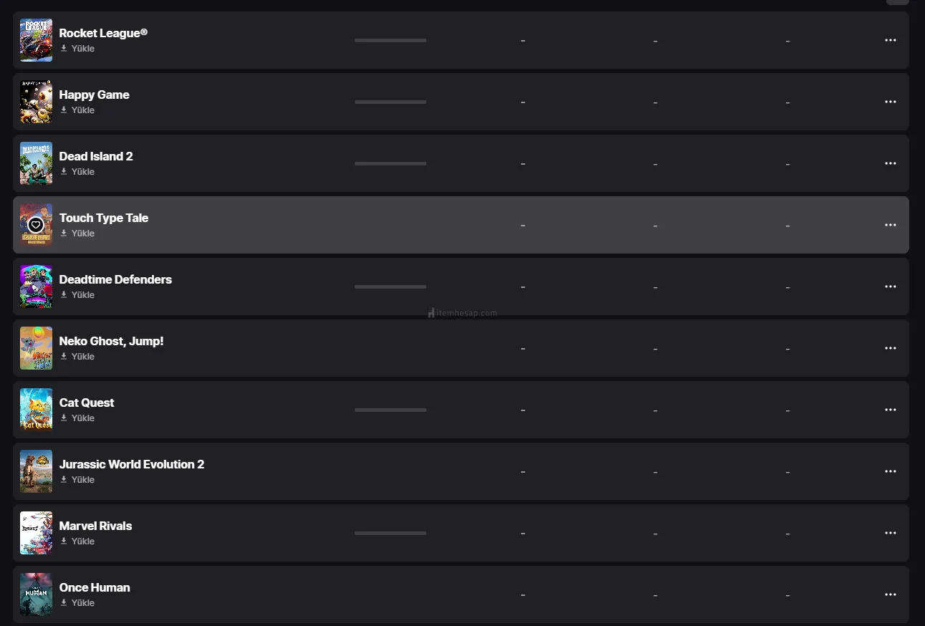Open the three-dot menu for Dead Island 2
Image resolution: width=925 pixels, height=626 pixels.
click(890, 163)
